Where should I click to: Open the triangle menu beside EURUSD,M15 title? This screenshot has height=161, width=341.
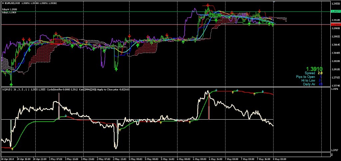pos(3,3)
